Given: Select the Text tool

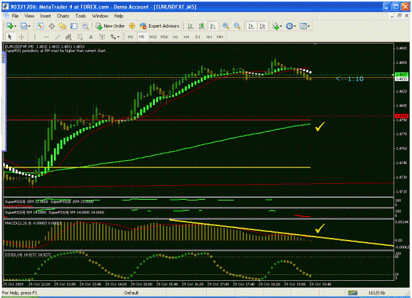Looking at the screenshot, I should pyautogui.click(x=91, y=37).
